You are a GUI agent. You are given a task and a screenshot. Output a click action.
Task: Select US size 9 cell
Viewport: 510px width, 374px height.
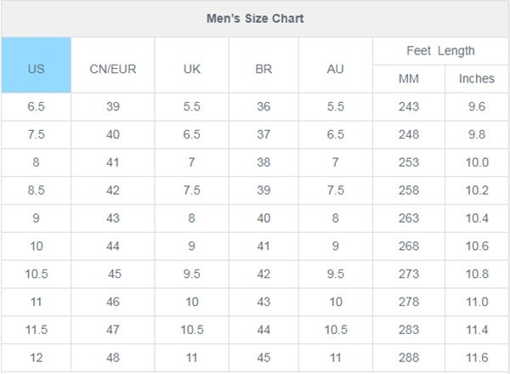[x=36, y=218]
